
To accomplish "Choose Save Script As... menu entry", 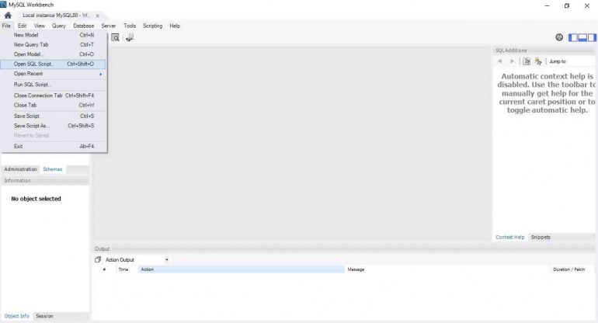I will [x=54, y=126].
